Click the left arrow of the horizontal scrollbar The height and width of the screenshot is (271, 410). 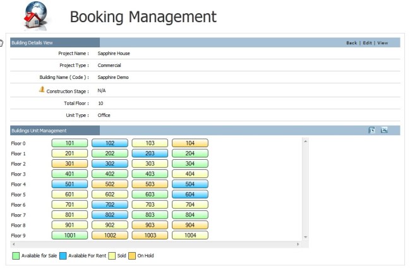(14, 244)
